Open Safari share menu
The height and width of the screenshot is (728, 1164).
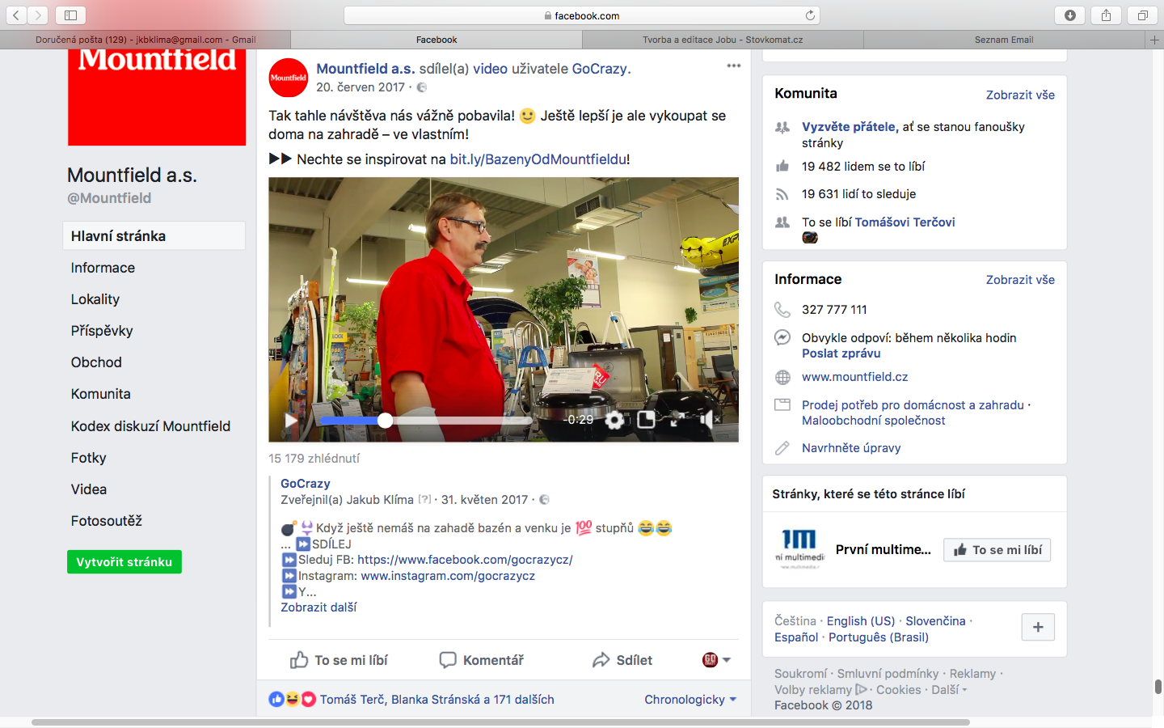[x=1106, y=15]
